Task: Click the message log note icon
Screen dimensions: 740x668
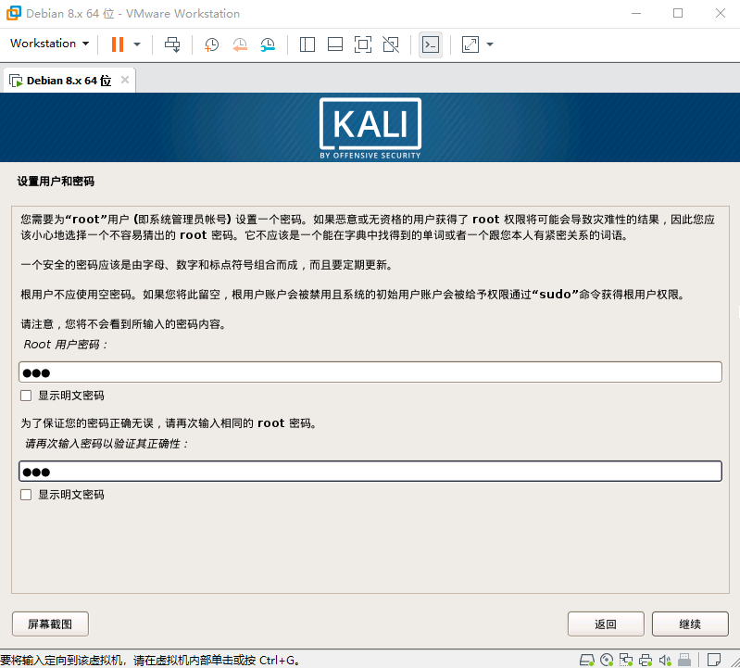Action: (714, 660)
